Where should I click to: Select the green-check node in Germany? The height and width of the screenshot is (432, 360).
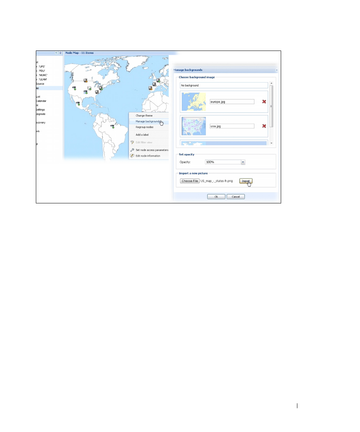tap(158, 80)
